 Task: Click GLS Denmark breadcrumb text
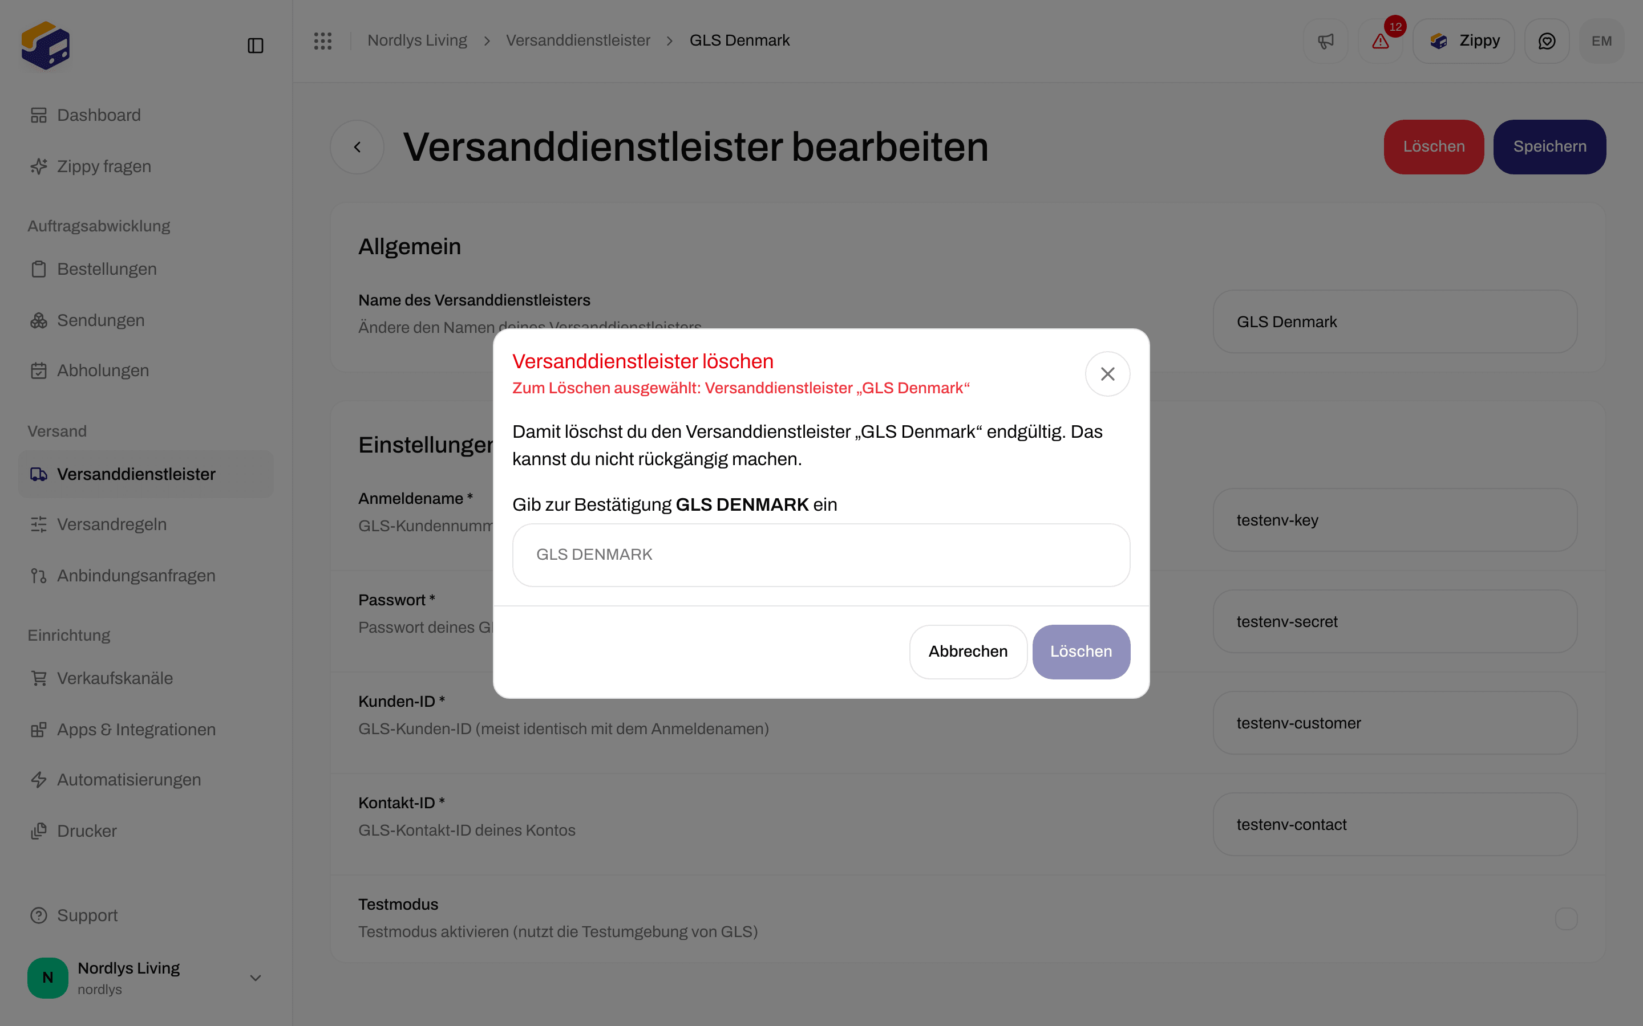[739, 40]
